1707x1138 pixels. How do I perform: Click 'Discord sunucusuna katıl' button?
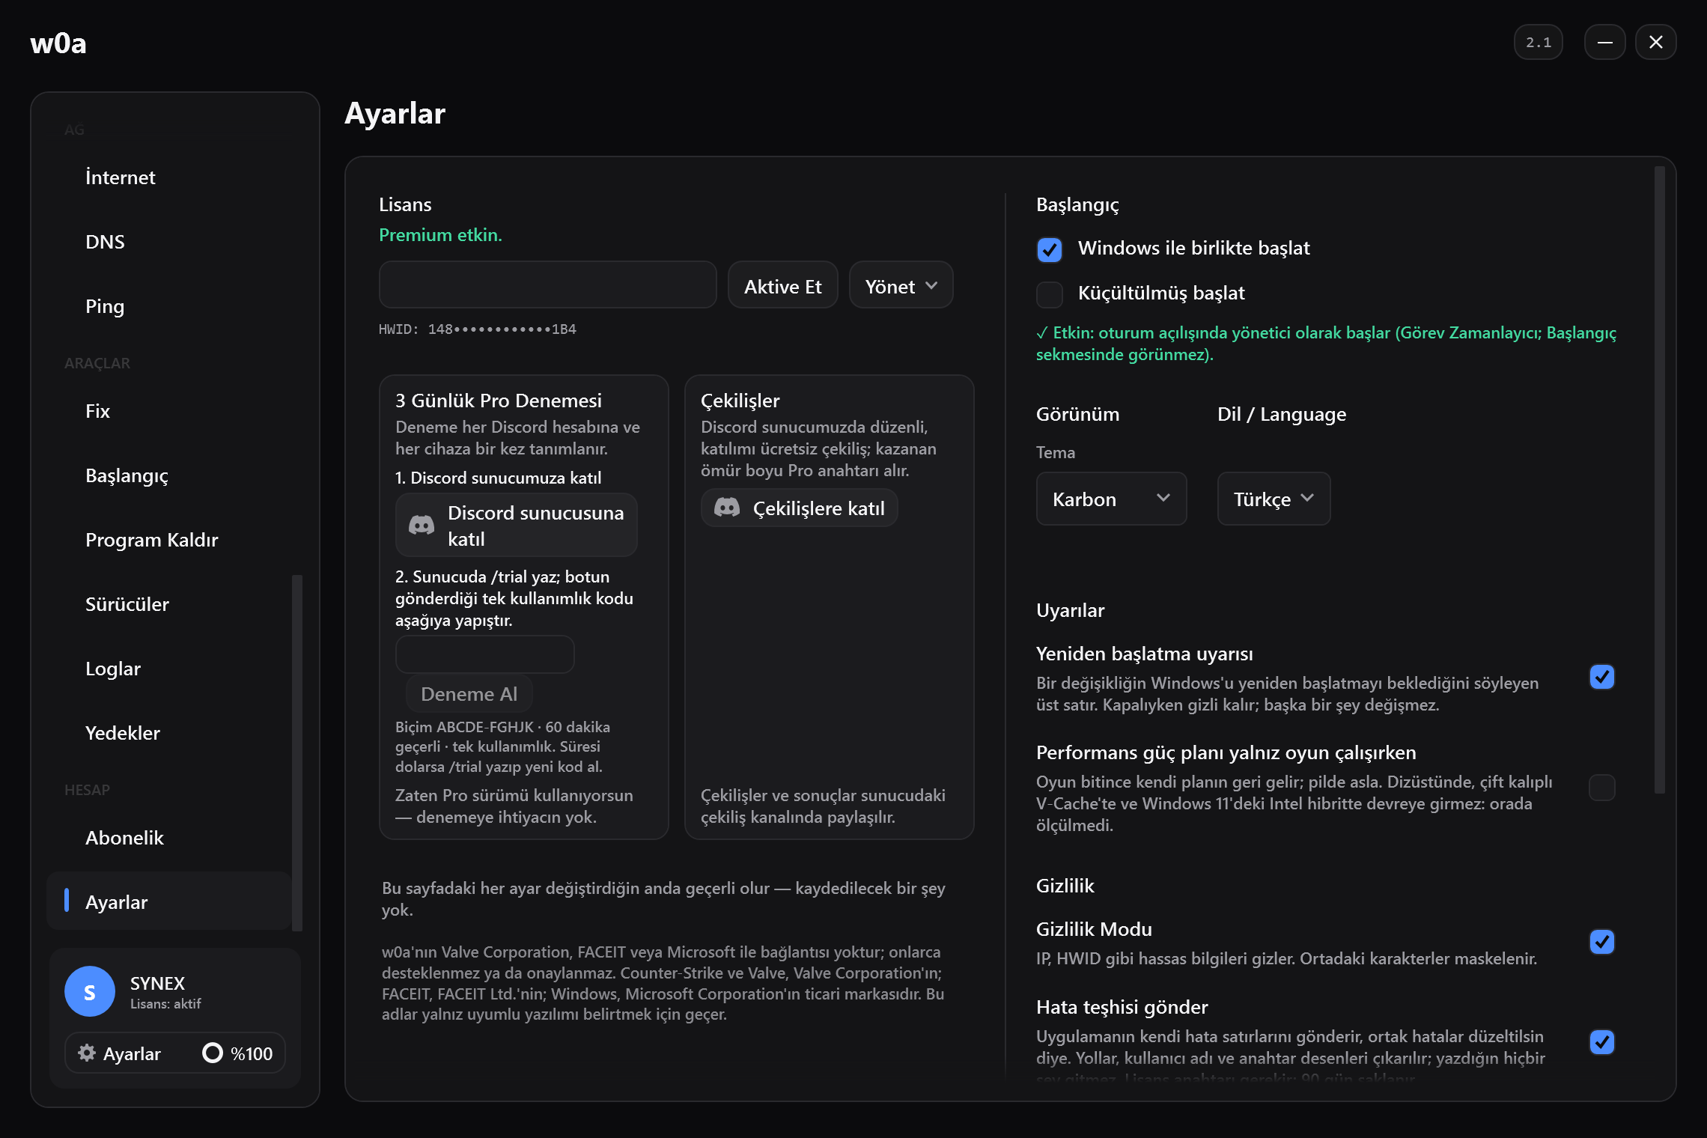[x=517, y=525]
